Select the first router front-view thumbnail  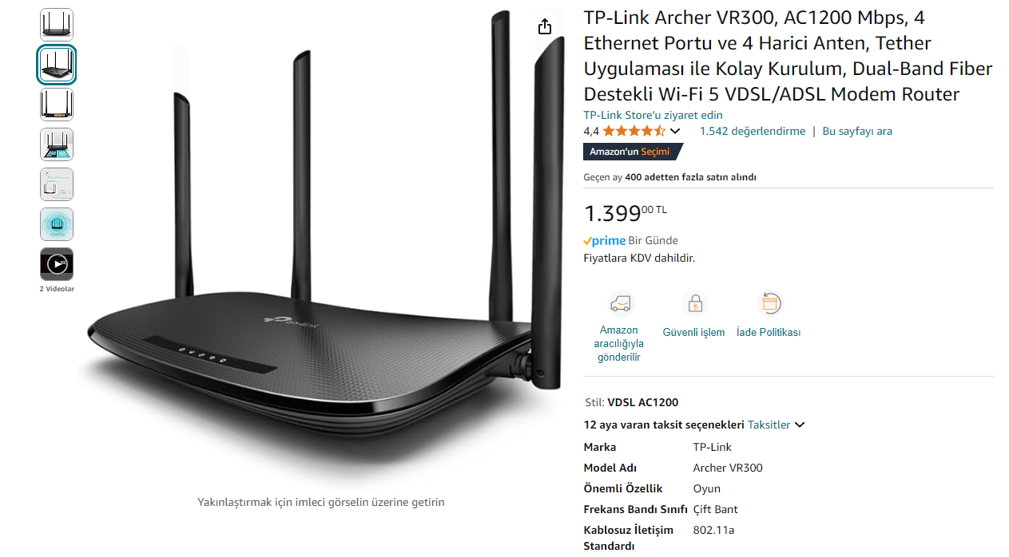57,25
